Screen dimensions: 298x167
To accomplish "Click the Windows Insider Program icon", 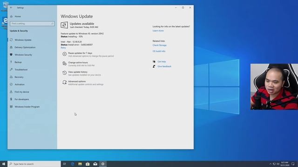I will (11, 107).
